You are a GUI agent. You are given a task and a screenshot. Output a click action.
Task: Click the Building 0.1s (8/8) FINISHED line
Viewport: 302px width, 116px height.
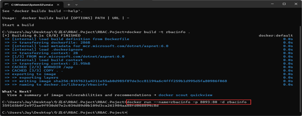41,35
